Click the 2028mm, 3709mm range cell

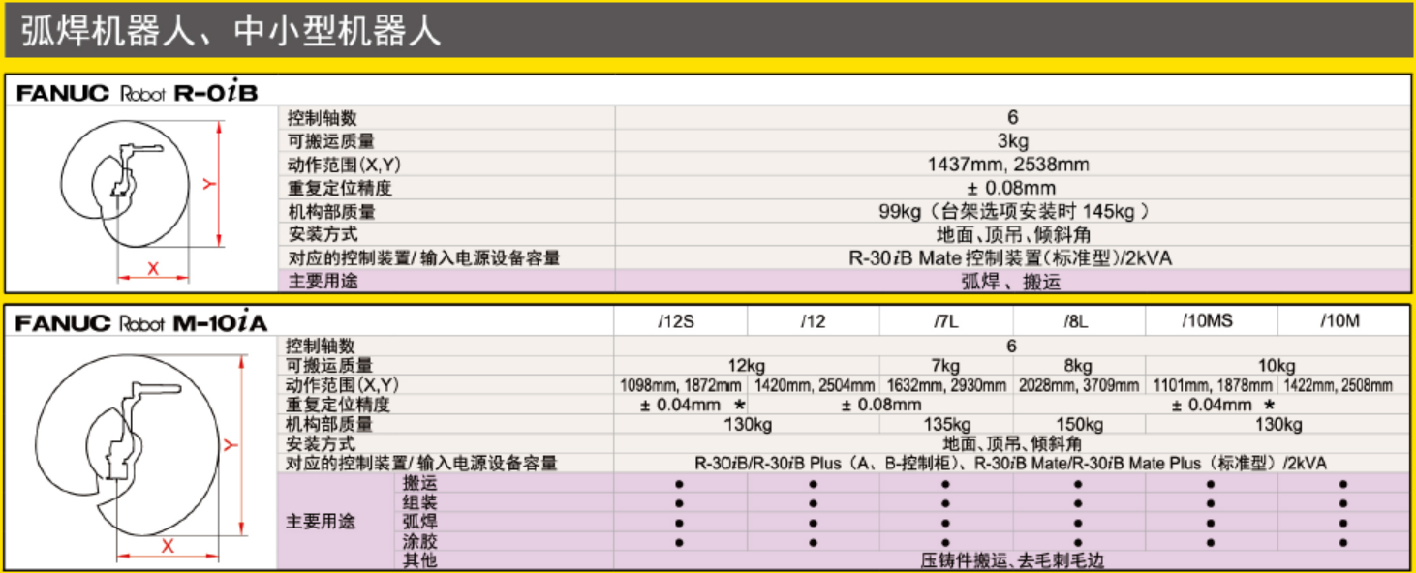[x=1078, y=385]
